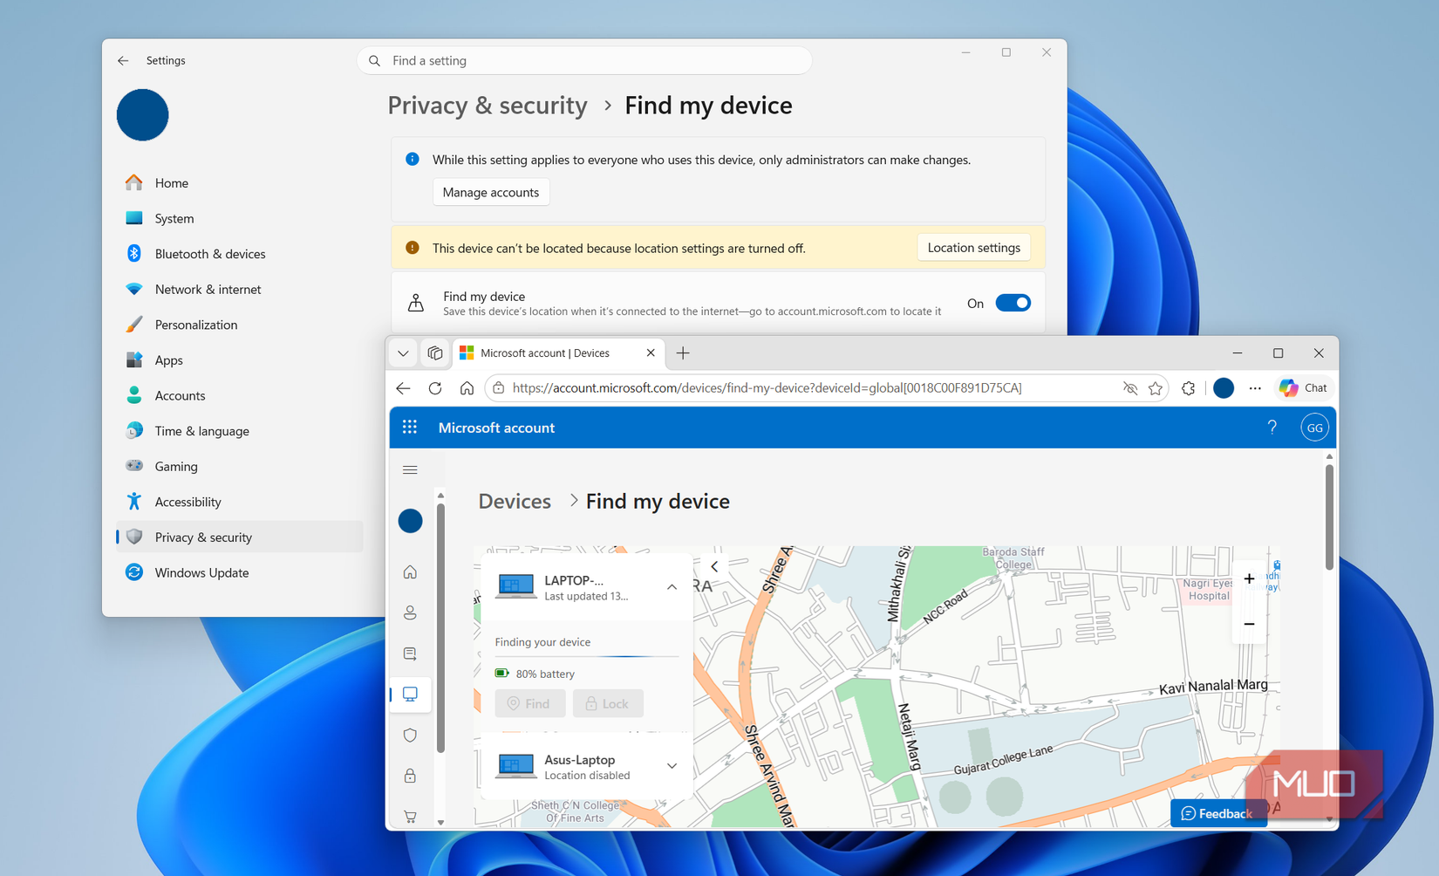Open Privacy lock icon in account sidebar
The width and height of the screenshot is (1439, 876).
410,776
